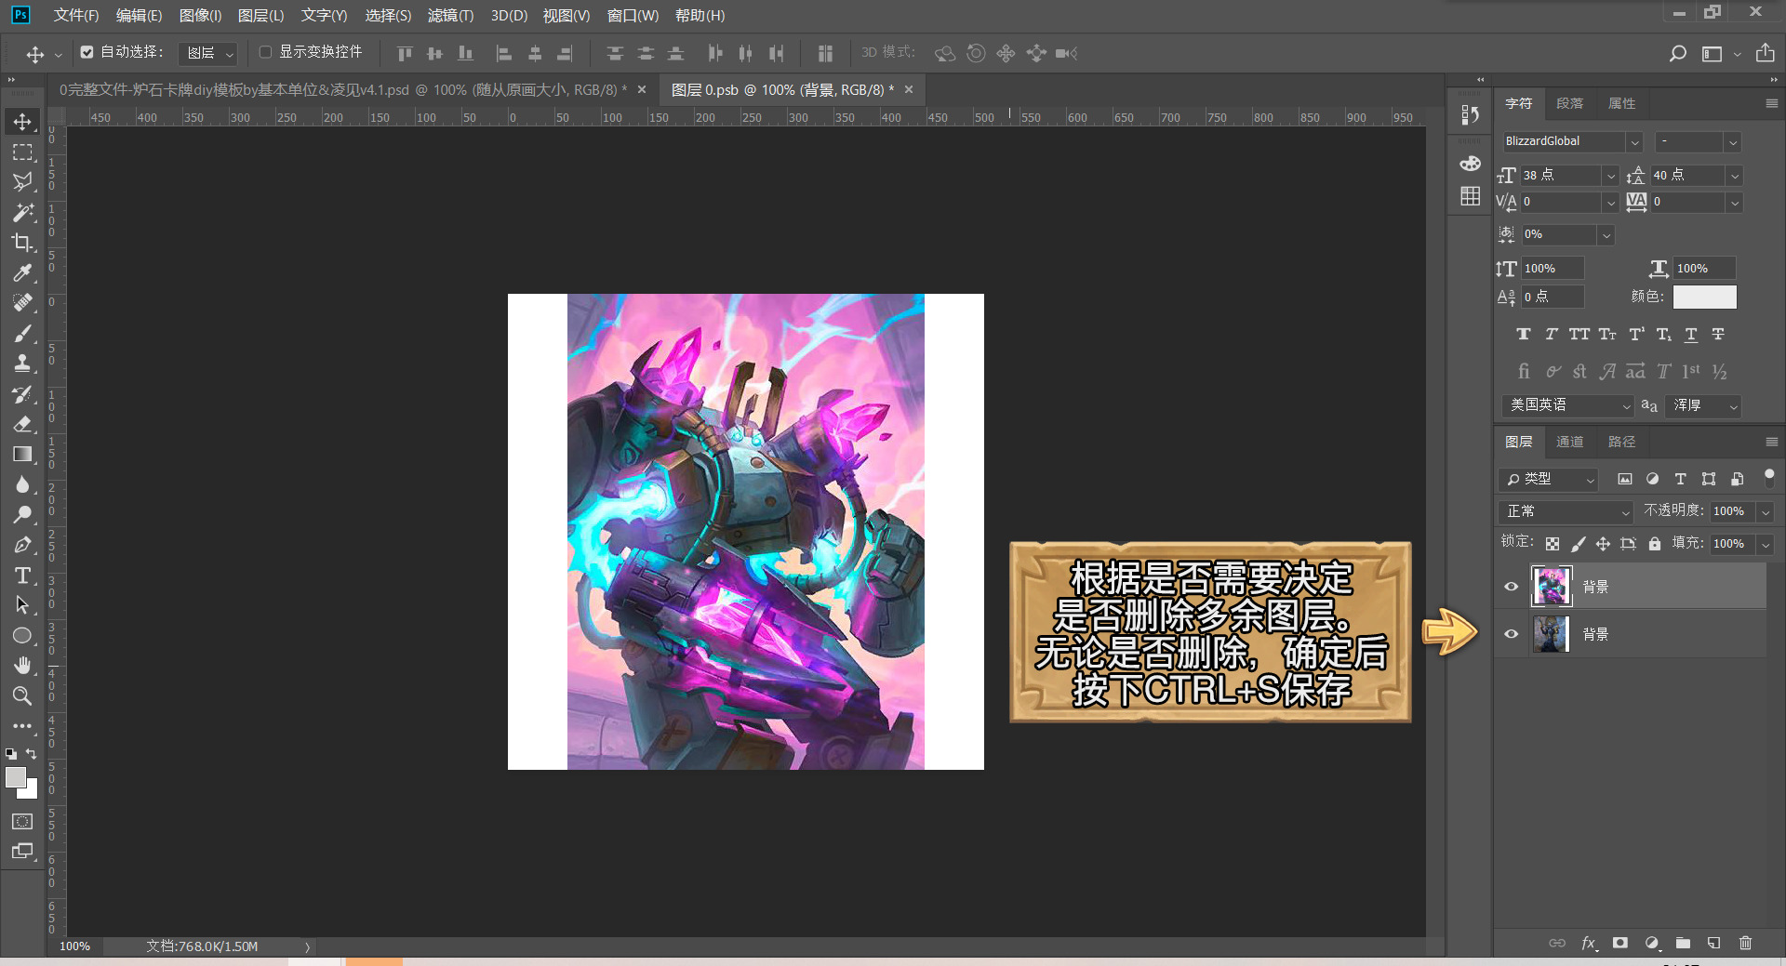The image size is (1786, 966).
Task: Add a layer mask
Action: point(1619,943)
